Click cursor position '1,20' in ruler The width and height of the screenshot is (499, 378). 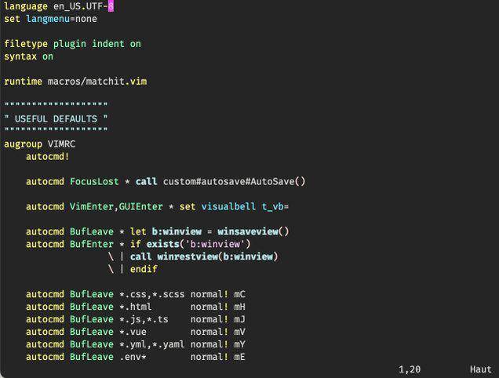(410, 369)
